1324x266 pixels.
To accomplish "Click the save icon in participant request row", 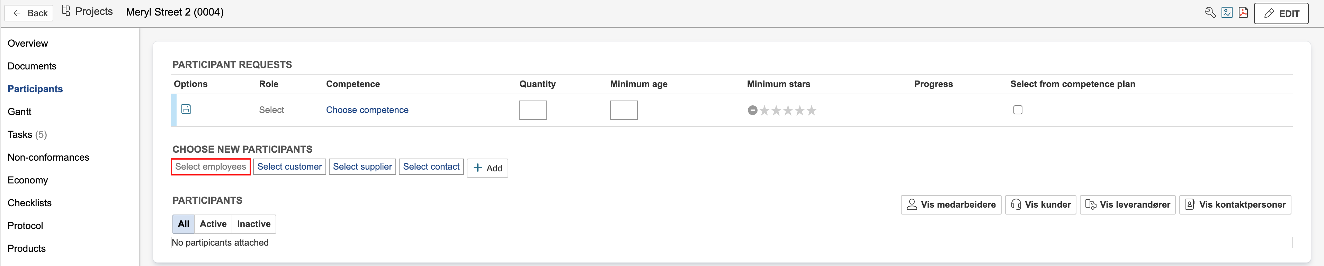I will click(x=187, y=109).
